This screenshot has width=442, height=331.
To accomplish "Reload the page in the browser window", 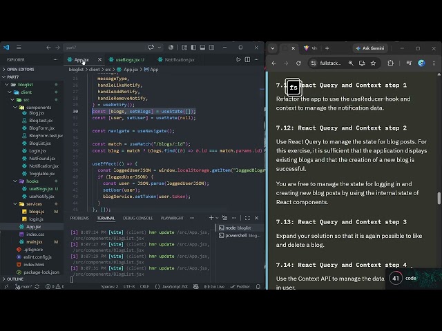I will pos(298,63).
